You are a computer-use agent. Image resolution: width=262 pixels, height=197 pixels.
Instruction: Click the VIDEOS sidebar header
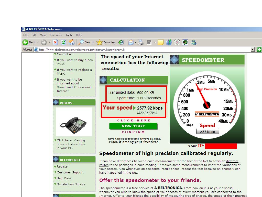tap(74, 103)
